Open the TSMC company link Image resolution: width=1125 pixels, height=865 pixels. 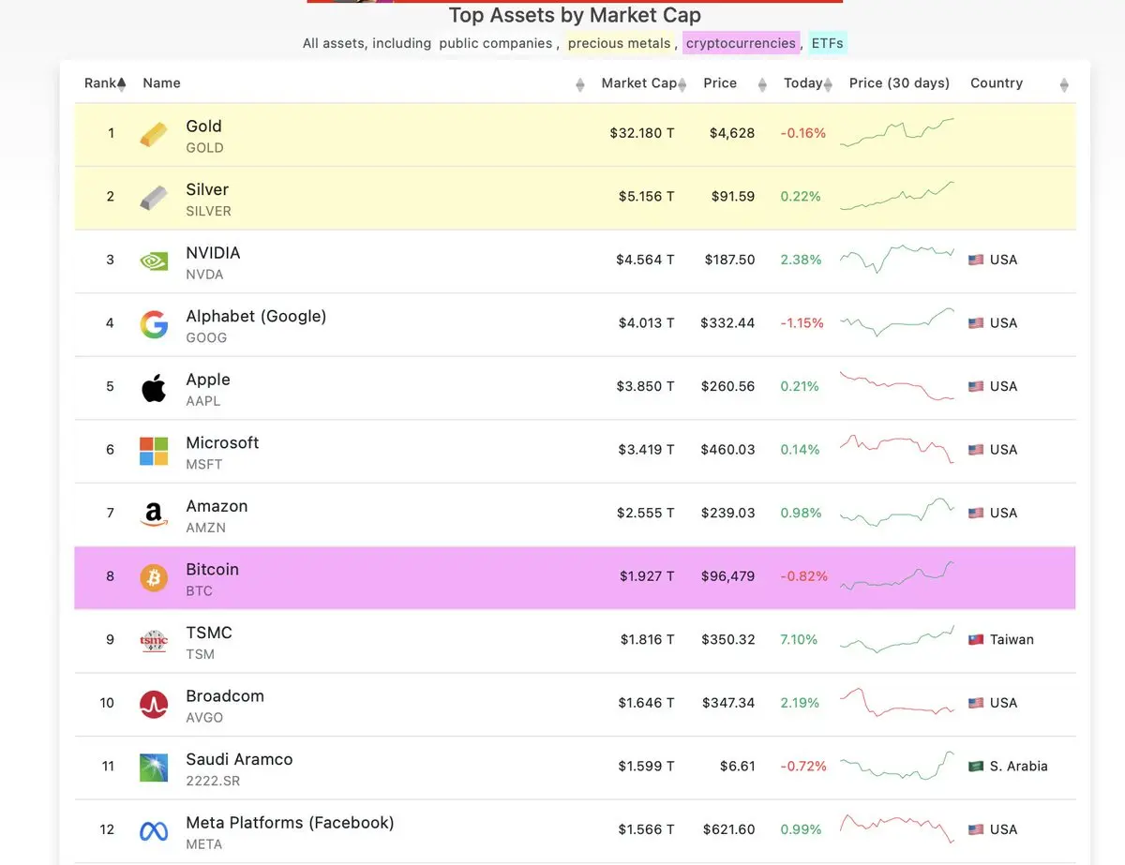click(x=209, y=633)
